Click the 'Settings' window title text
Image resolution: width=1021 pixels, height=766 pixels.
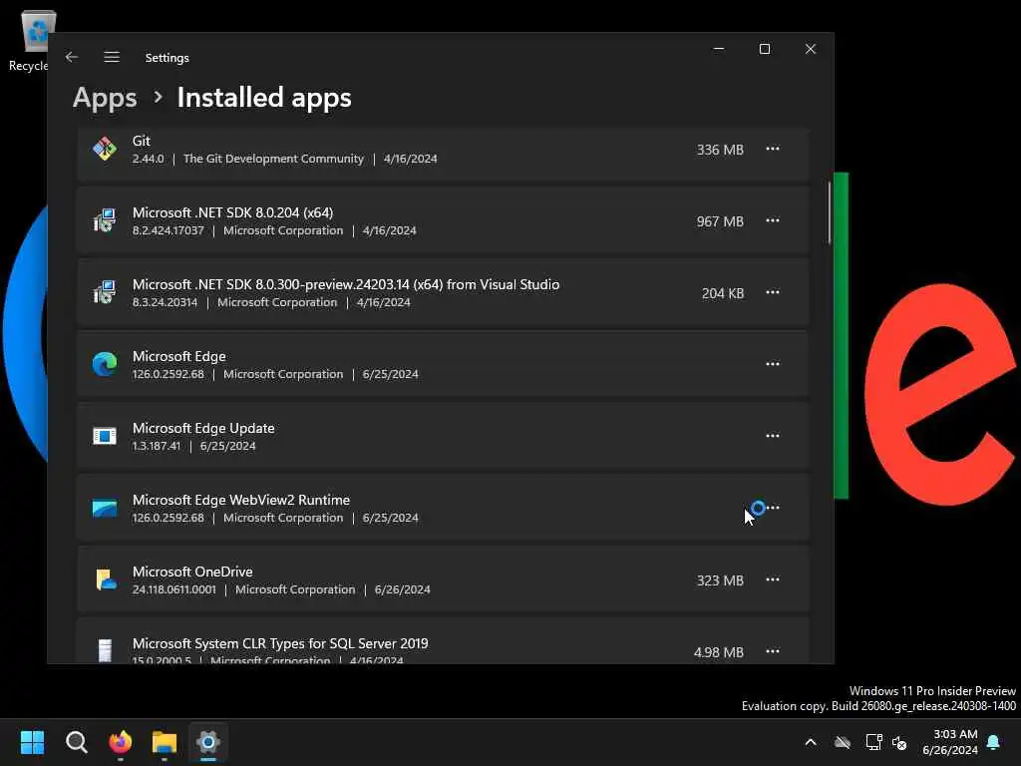(167, 57)
